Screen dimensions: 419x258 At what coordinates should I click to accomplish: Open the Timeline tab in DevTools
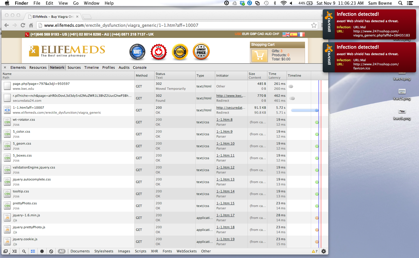coord(92,67)
